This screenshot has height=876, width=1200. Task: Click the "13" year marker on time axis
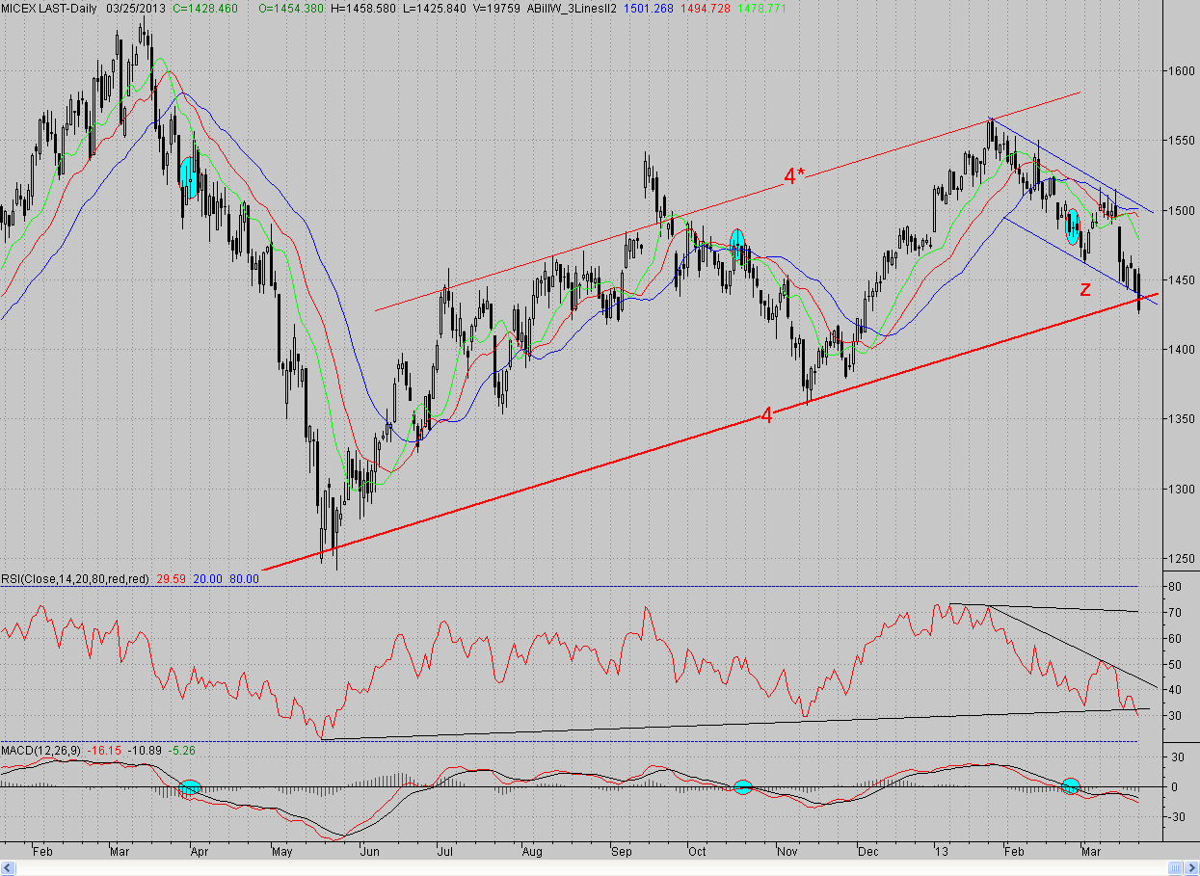(x=941, y=852)
